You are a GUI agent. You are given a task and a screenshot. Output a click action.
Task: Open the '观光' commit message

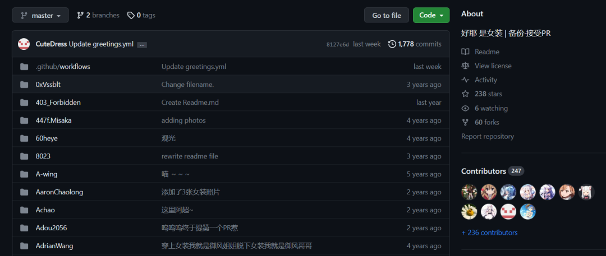(x=168, y=138)
